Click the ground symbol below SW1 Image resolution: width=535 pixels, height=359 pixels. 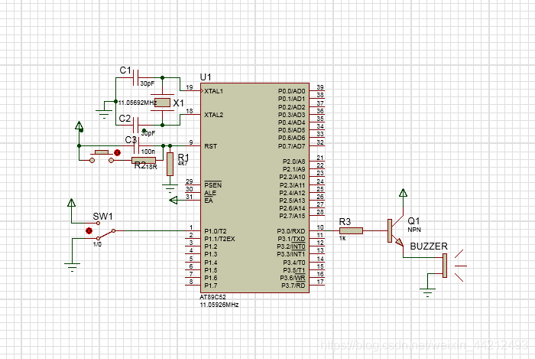72,268
